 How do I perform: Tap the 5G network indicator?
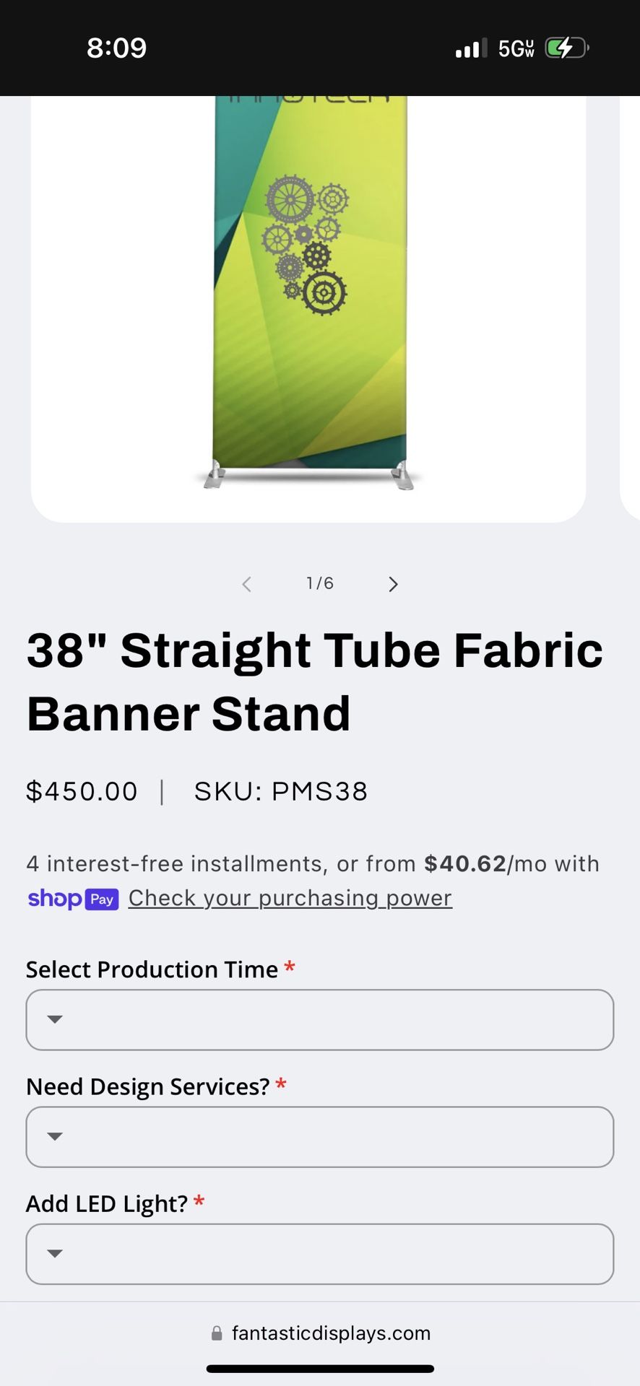click(516, 48)
